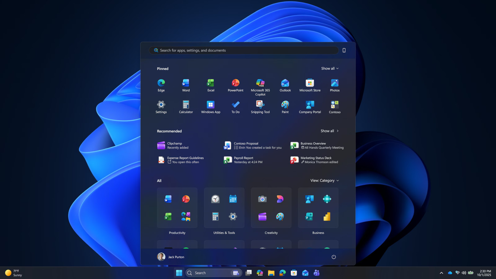Image resolution: width=496 pixels, height=279 pixels.
Task: Open the Clock icon in Utilities & Tools
Action: tap(215, 199)
